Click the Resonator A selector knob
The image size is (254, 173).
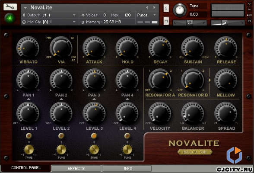pos(160,80)
